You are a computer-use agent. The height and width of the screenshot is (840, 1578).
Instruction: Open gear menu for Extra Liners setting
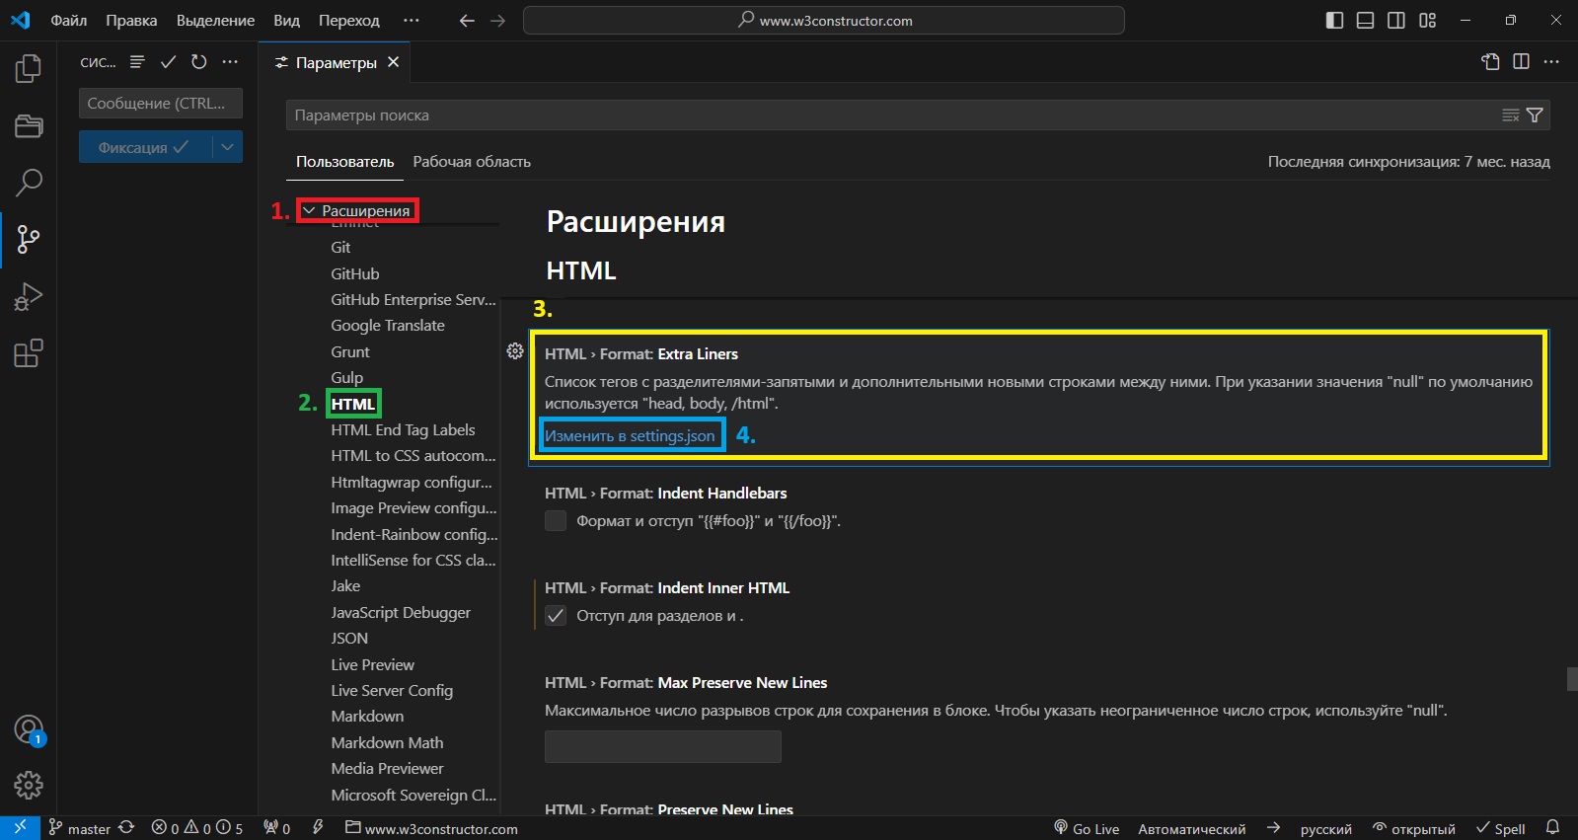tap(515, 351)
